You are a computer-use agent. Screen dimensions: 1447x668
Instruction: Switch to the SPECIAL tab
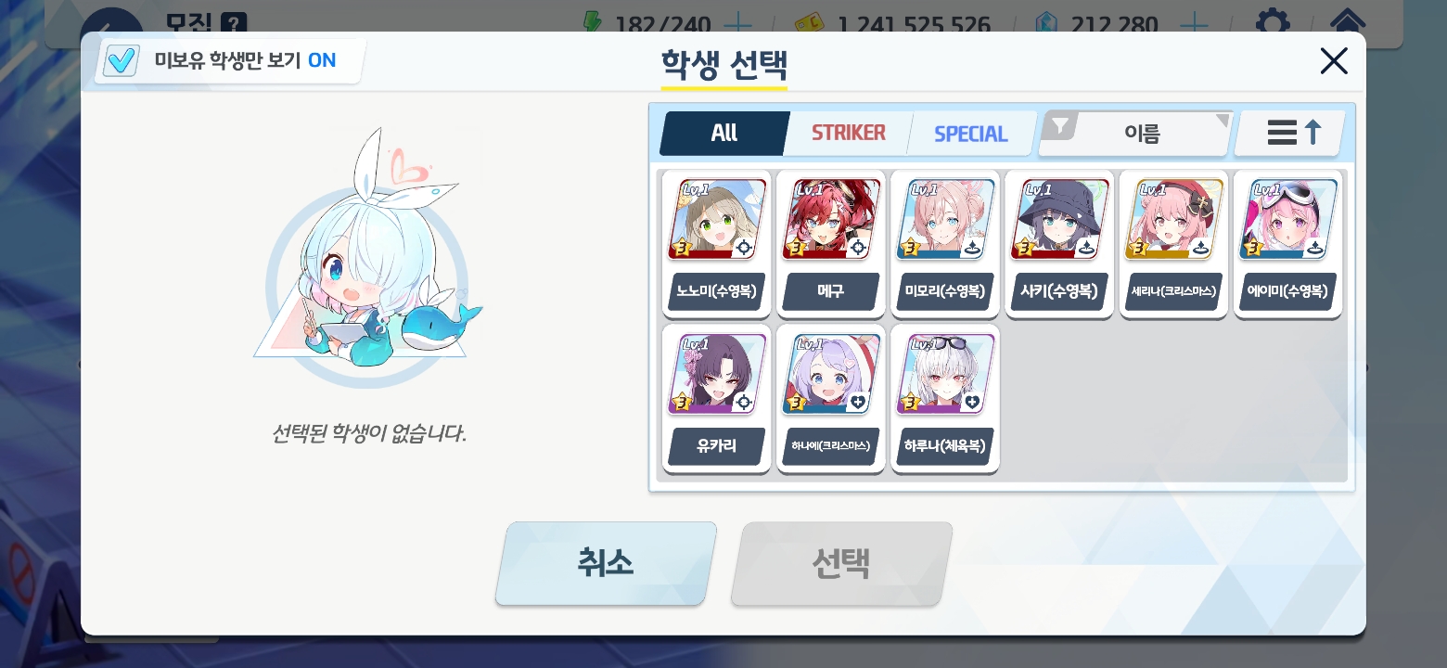click(x=970, y=133)
